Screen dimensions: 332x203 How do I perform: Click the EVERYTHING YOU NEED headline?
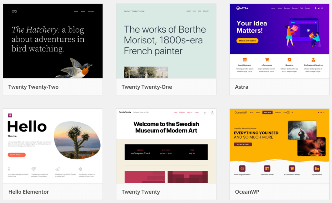(256, 133)
